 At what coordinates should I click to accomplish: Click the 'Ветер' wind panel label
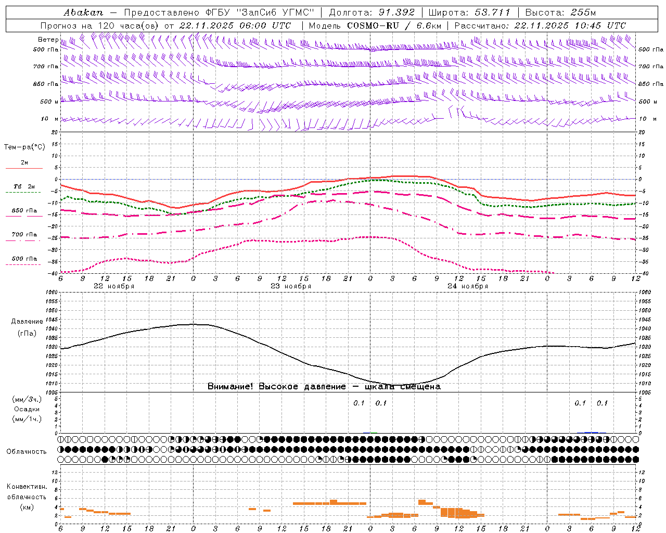click(x=48, y=40)
